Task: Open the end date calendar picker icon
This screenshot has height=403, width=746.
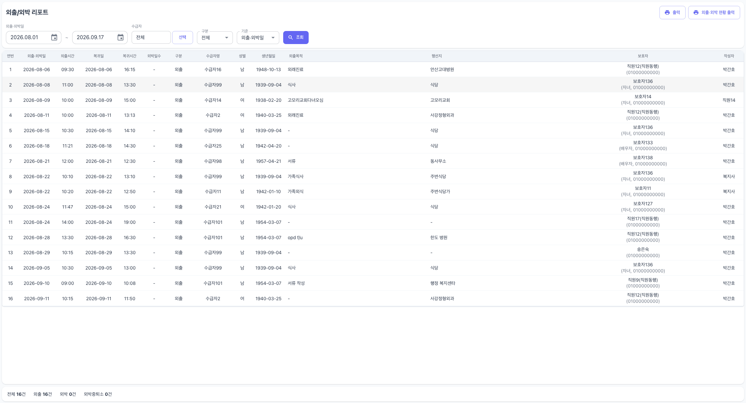Action: (121, 38)
